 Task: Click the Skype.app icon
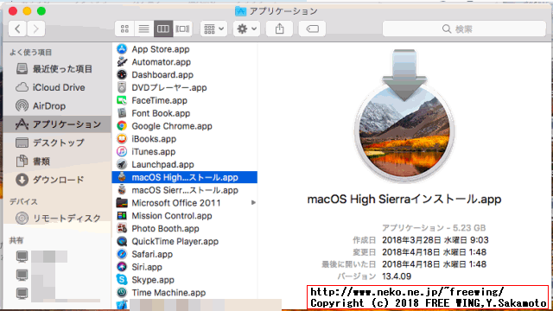[x=122, y=280]
